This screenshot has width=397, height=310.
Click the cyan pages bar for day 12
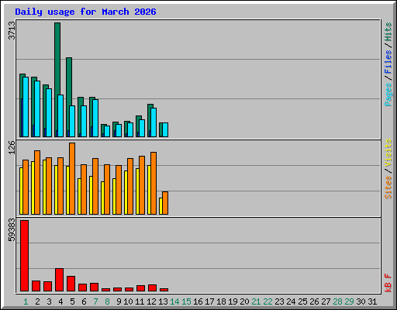154,122
